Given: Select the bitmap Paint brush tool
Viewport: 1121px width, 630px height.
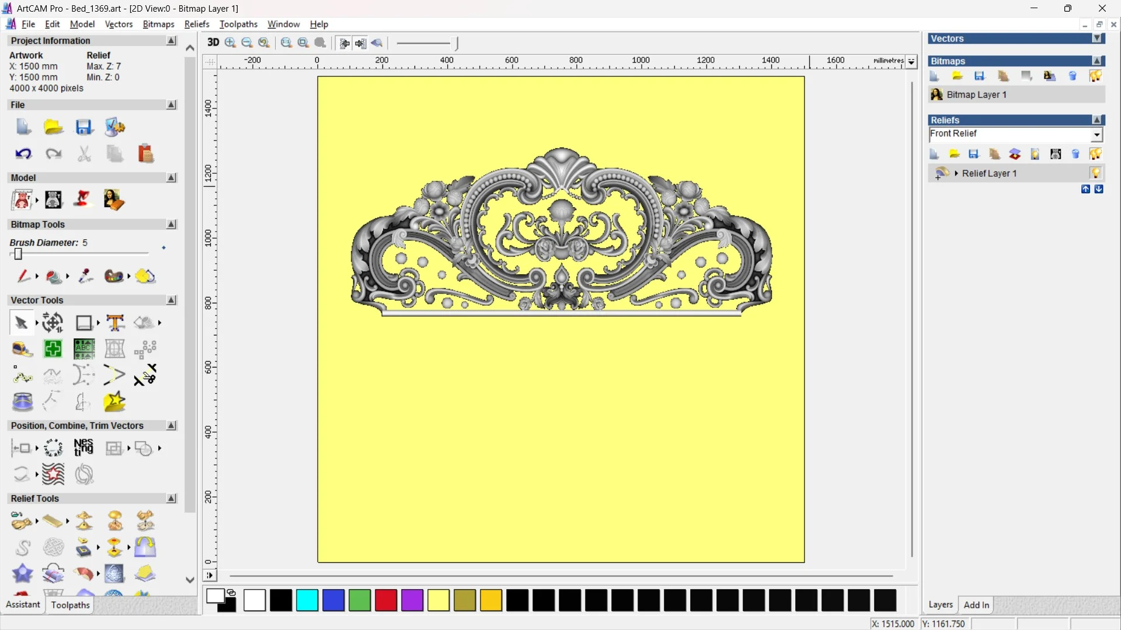Looking at the screenshot, I should (x=23, y=276).
